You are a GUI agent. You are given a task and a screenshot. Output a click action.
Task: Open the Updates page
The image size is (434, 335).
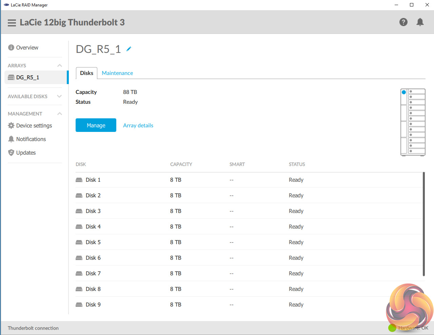tap(26, 153)
